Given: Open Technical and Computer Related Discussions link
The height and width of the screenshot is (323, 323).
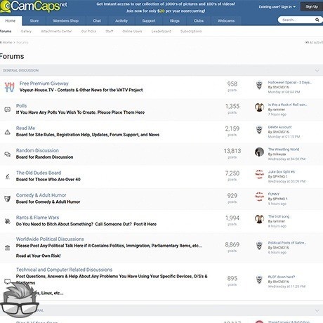Looking at the screenshot, I should [x=64, y=270].
